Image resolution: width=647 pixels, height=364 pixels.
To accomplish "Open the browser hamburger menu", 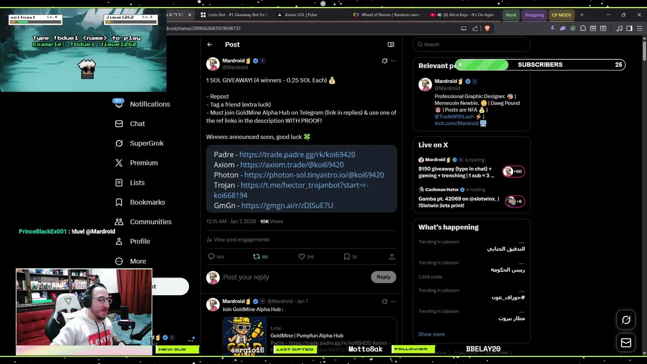I will point(639,28).
